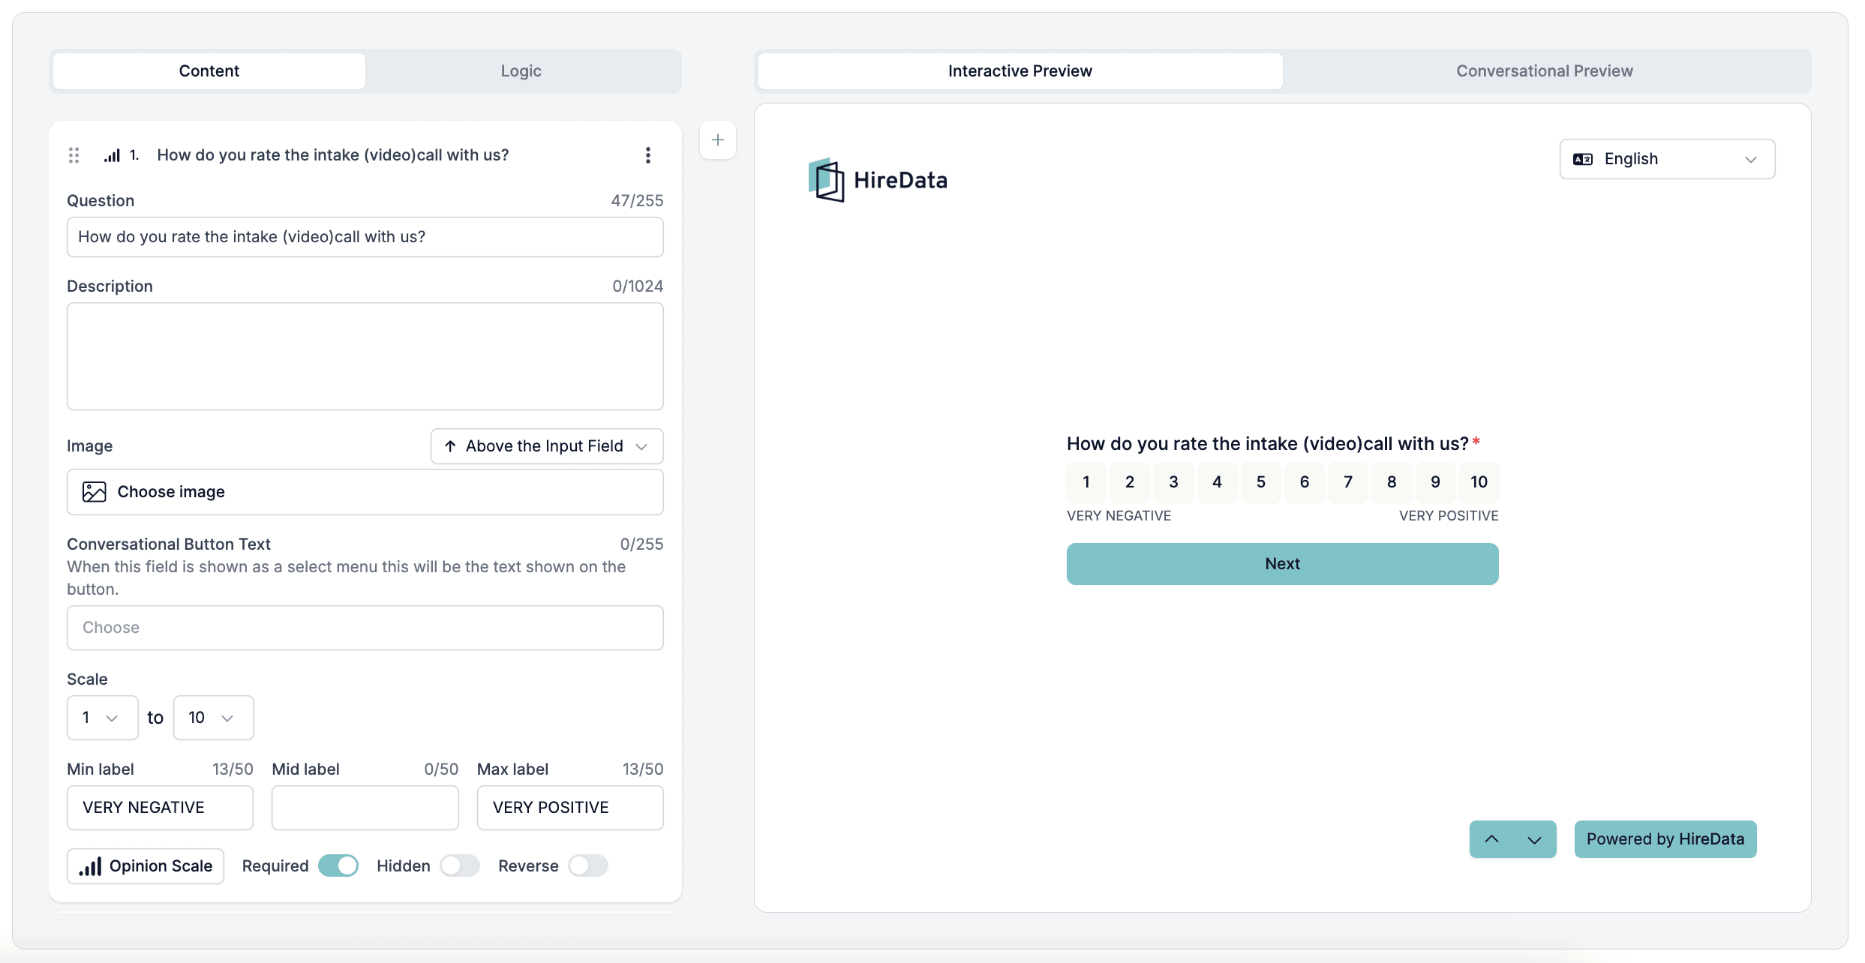Click the drag handle icon on question 1
Image resolution: width=1865 pixels, height=963 pixels.
click(74, 155)
